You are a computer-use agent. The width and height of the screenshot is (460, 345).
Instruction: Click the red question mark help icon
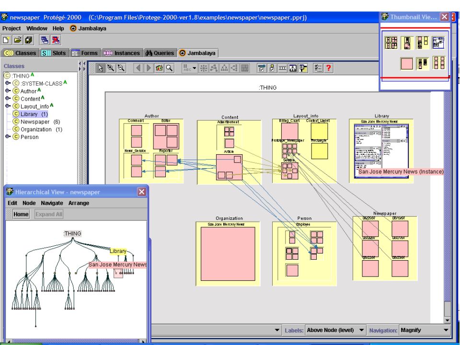329,69
